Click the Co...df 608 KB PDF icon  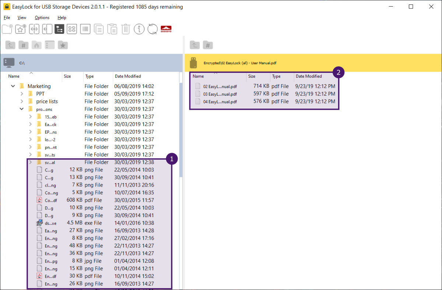click(39, 200)
